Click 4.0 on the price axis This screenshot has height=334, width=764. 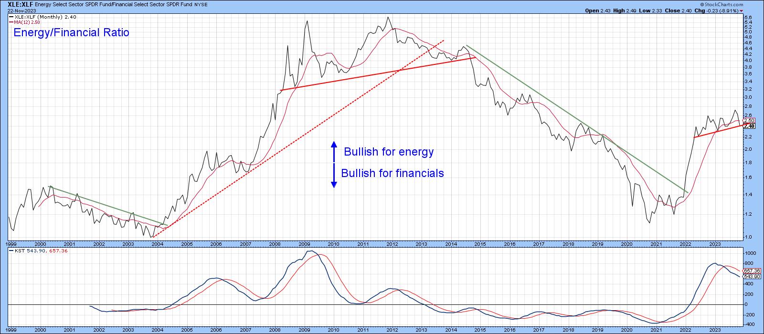click(x=748, y=61)
